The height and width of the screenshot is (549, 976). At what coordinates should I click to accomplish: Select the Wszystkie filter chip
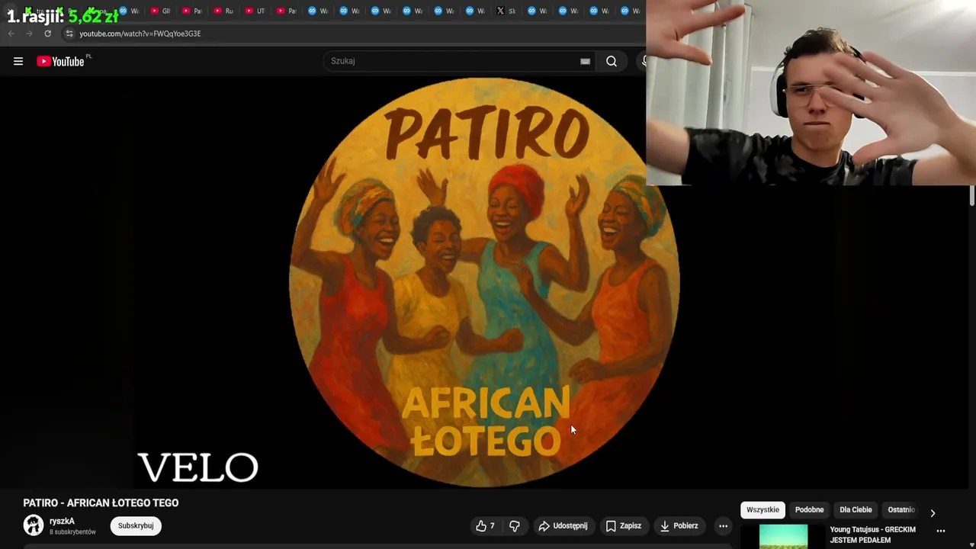tap(762, 510)
